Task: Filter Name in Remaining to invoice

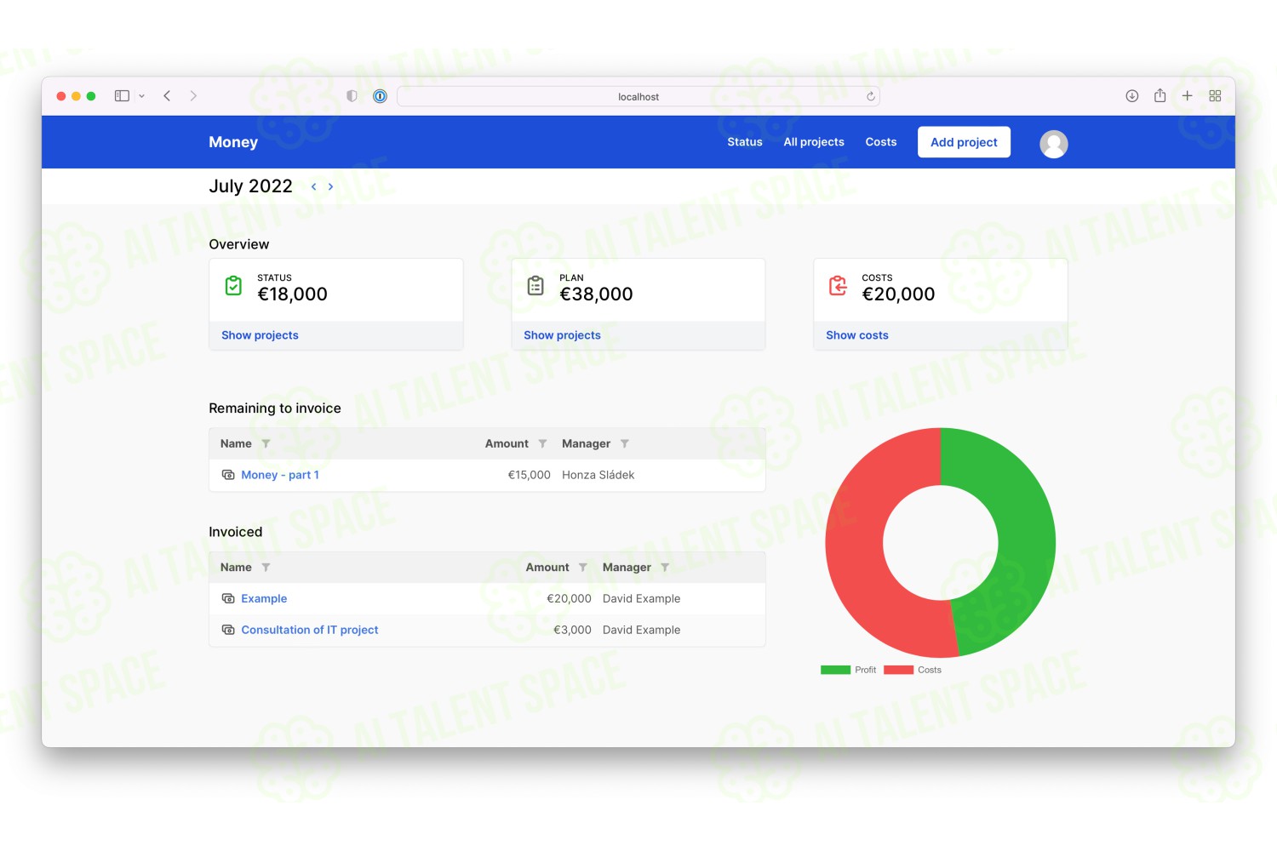Action: 266,444
